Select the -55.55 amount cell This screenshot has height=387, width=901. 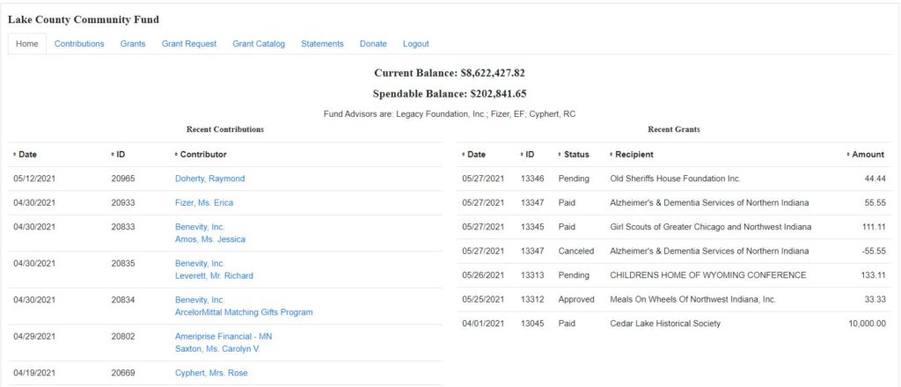tap(873, 251)
